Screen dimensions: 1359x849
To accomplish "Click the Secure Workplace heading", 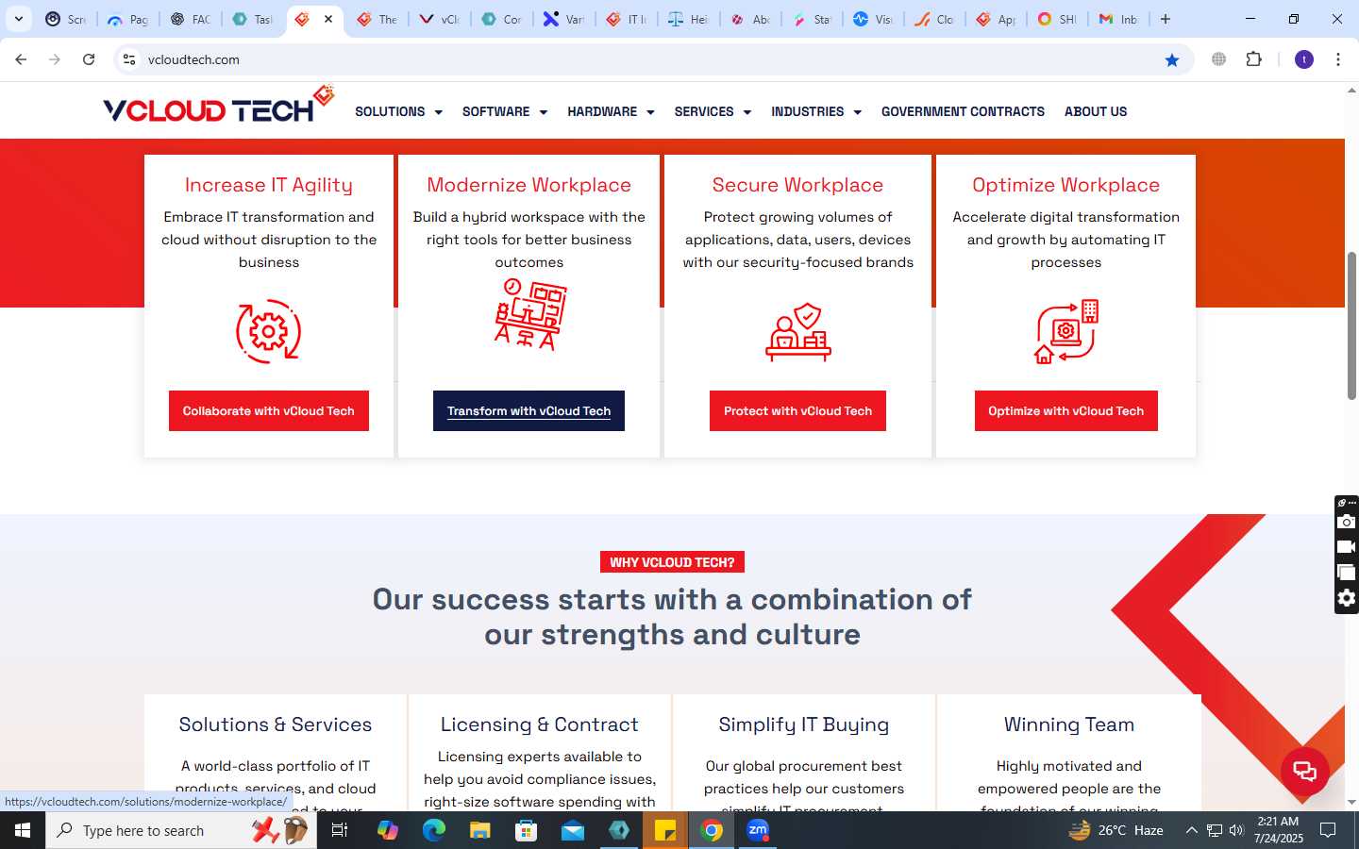I will pyautogui.click(x=797, y=185).
